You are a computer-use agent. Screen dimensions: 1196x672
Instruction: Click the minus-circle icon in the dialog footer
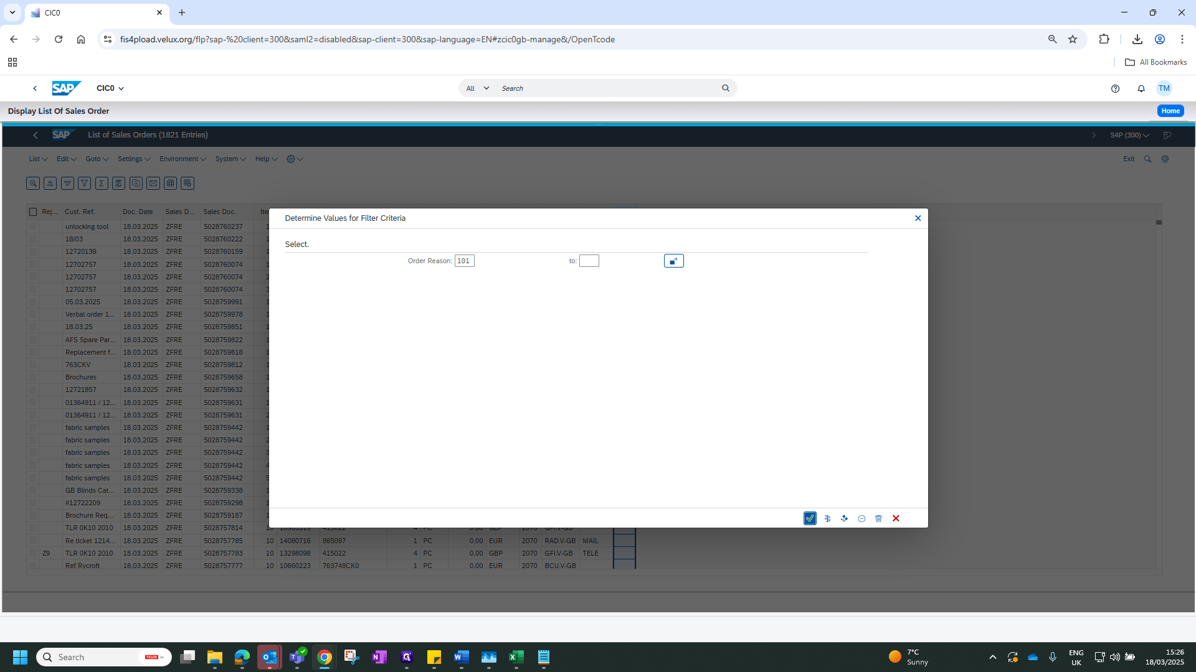pyautogui.click(x=861, y=518)
